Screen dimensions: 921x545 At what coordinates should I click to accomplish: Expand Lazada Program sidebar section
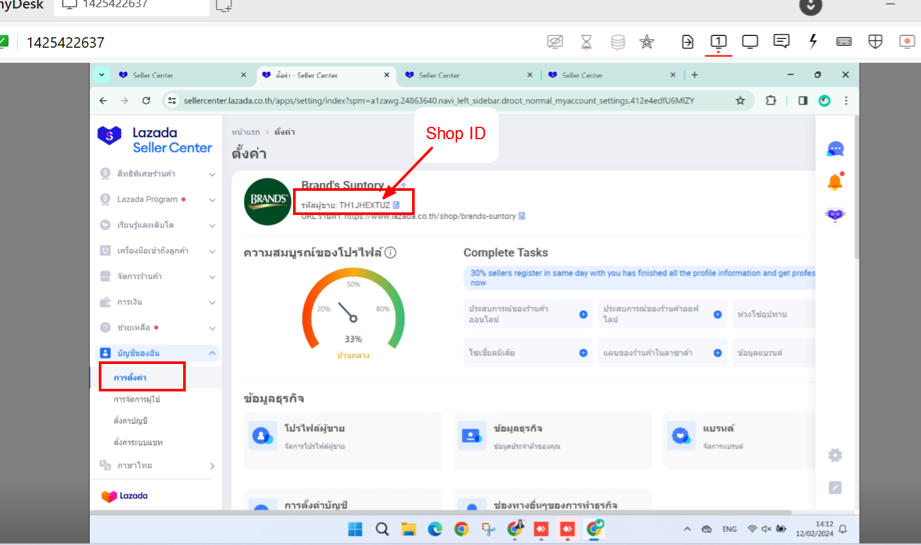(x=158, y=199)
